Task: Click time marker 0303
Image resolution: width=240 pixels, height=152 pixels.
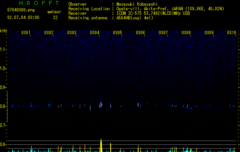Action: pyautogui.click(x=72, y=33)
